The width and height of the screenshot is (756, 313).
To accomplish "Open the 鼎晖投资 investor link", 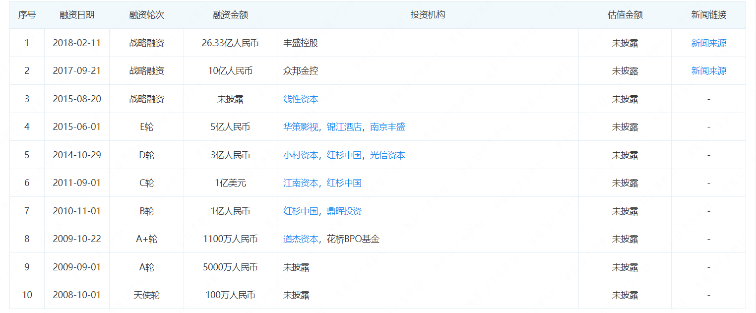I will point(344,211).
